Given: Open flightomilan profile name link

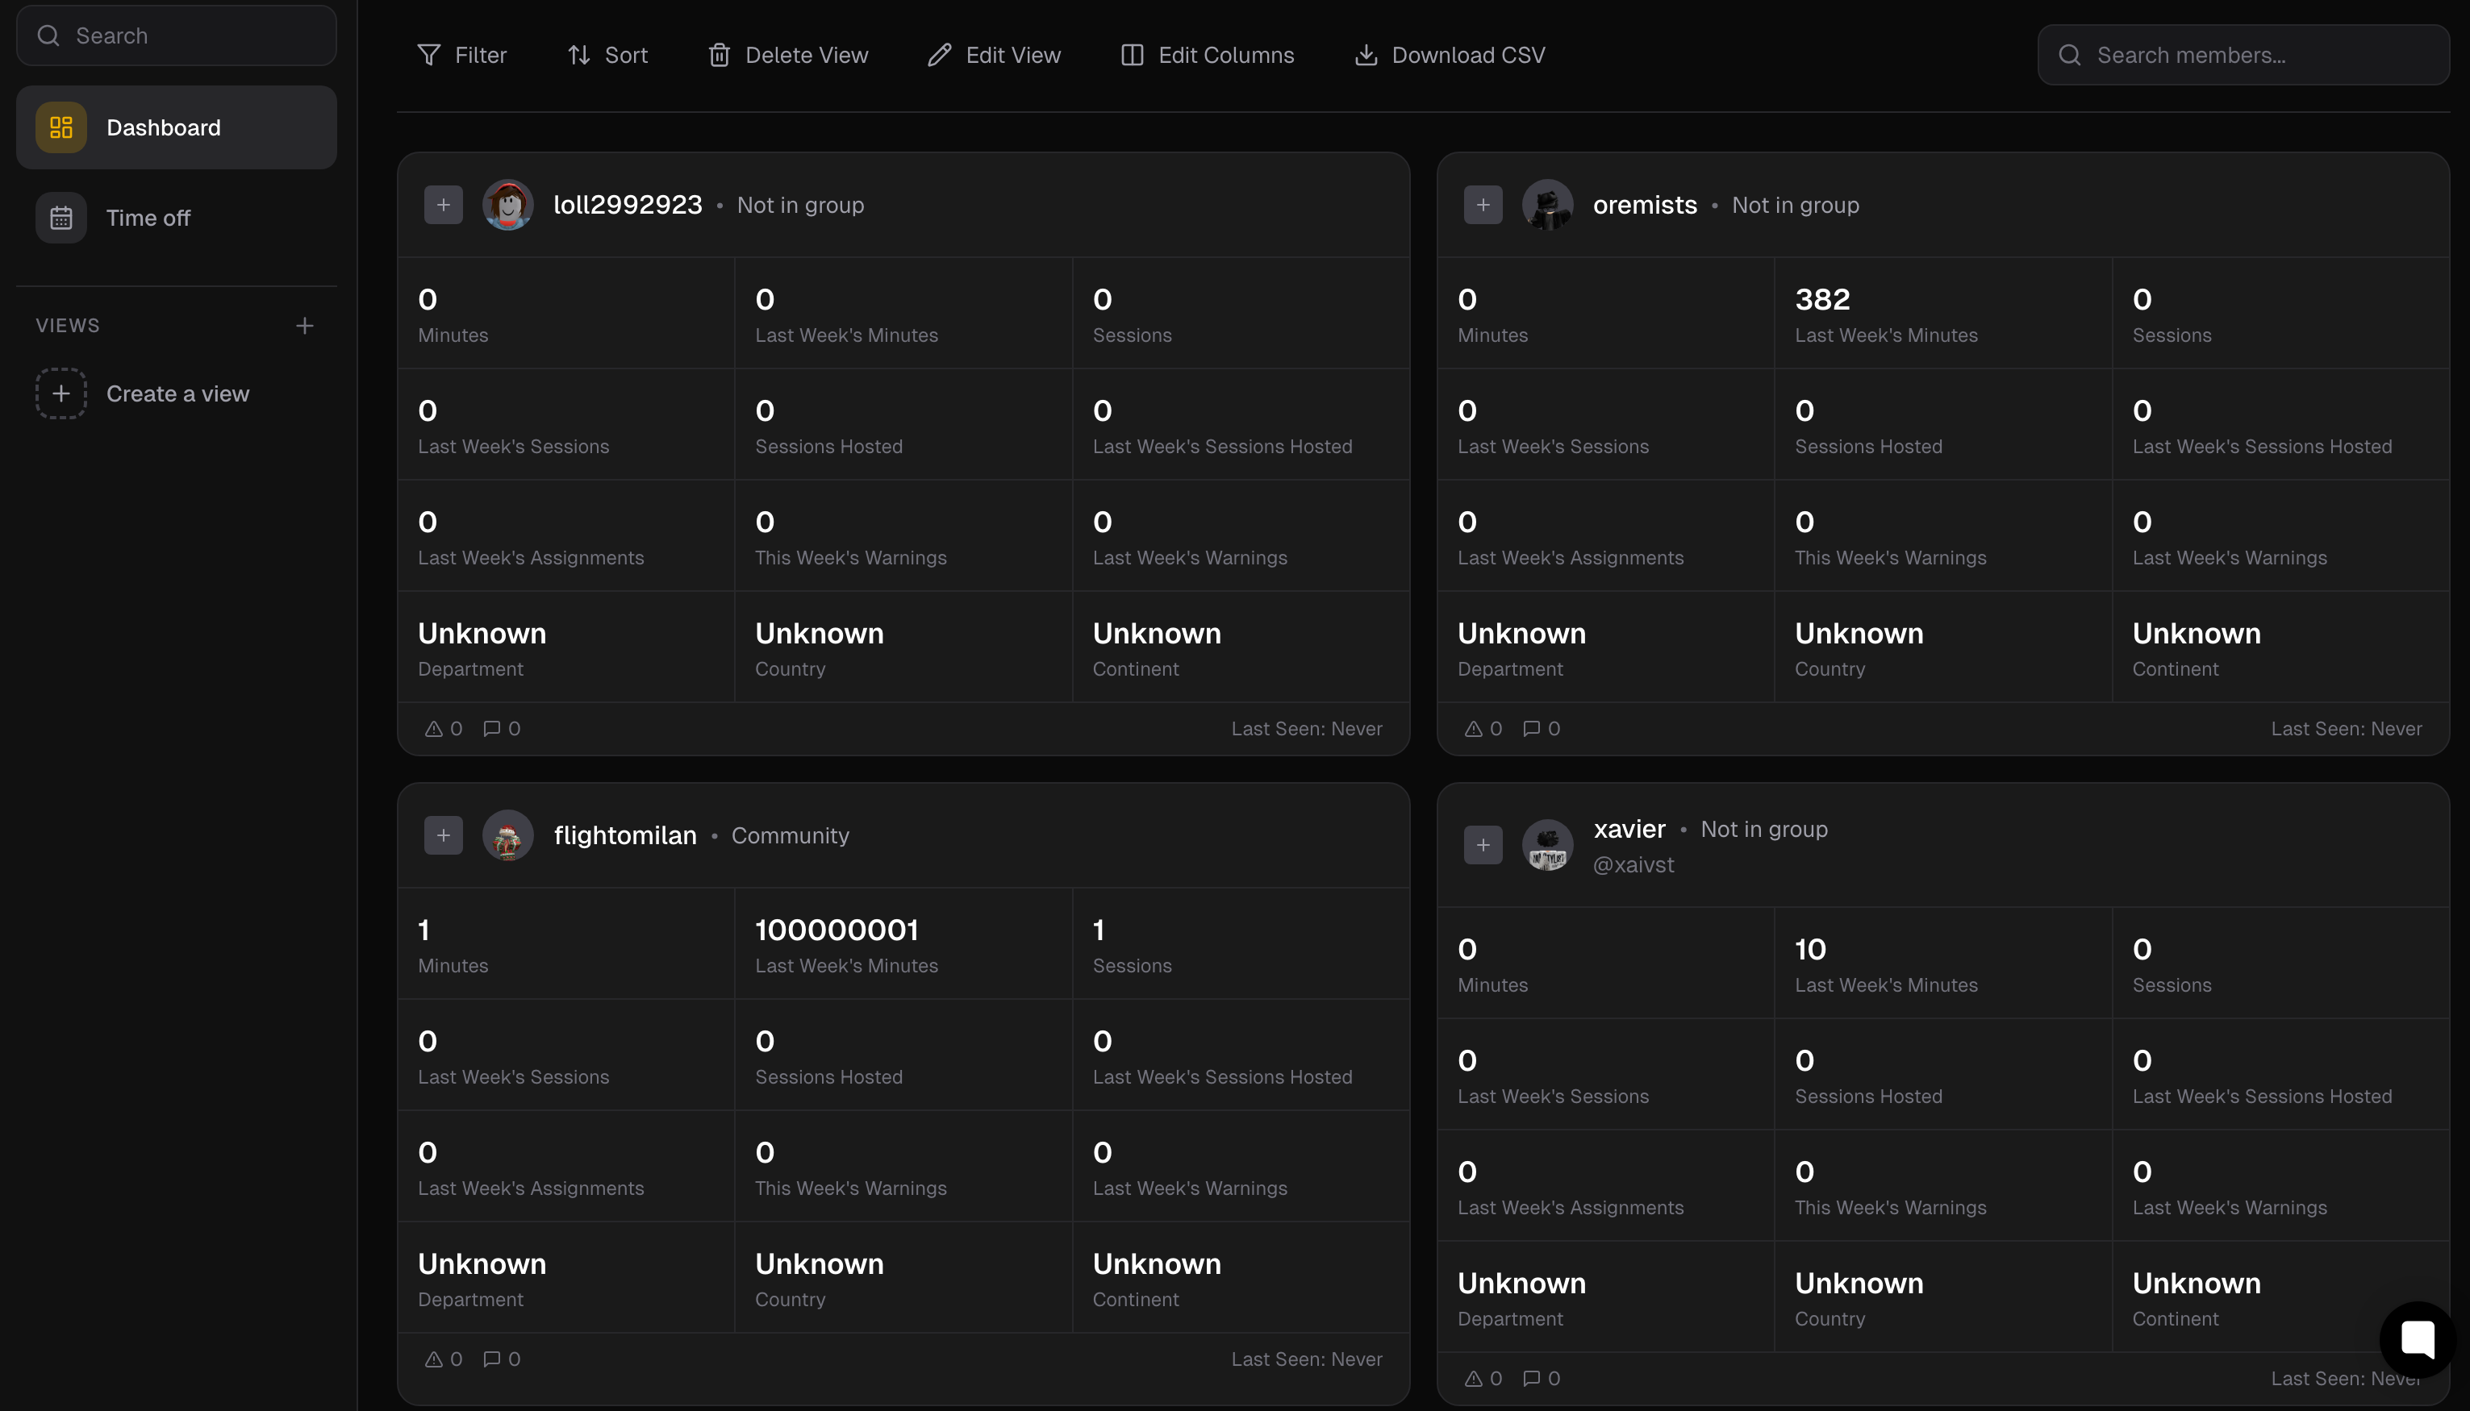Looking at the screenshot, I should click(624, 835).
